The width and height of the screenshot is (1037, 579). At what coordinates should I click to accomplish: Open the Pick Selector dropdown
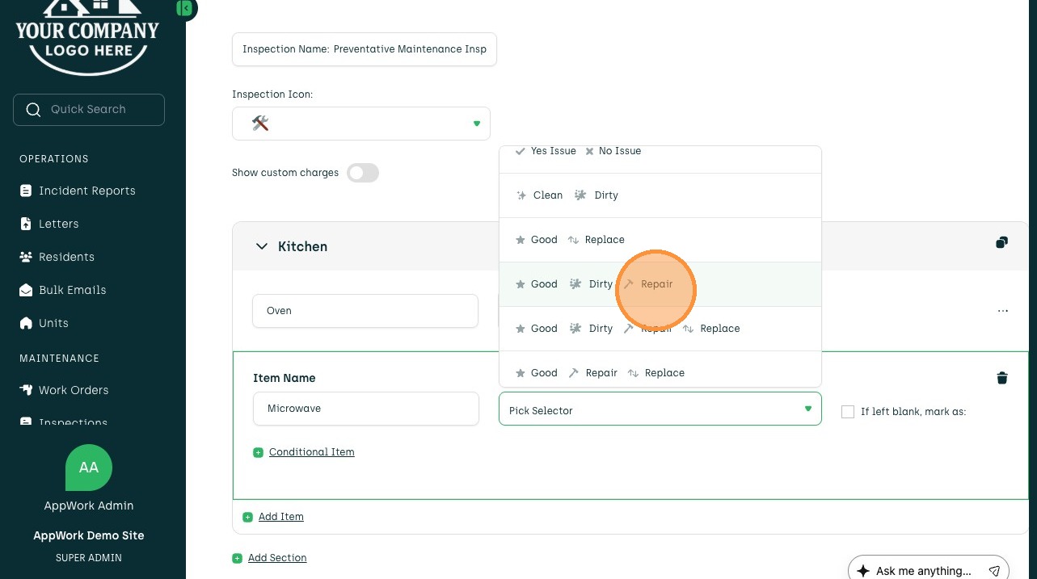[x=660, y=409]
